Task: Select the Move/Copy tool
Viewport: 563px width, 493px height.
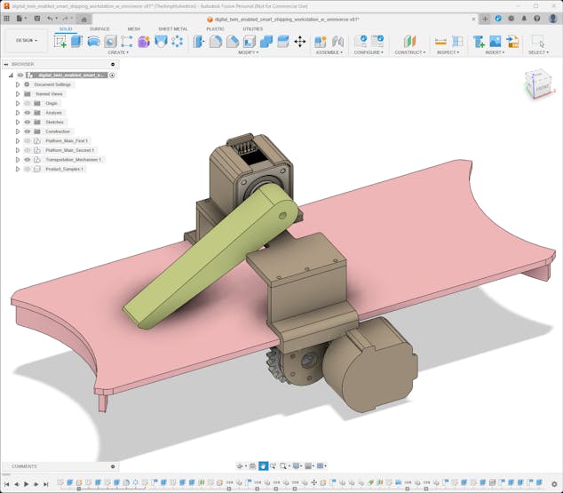Action: coord(299,41)
